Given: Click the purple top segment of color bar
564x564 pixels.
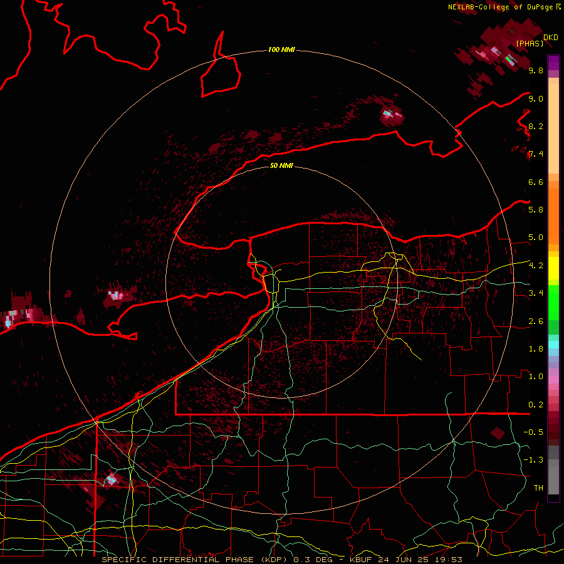Looking at the screenshot, I should 553,63.
